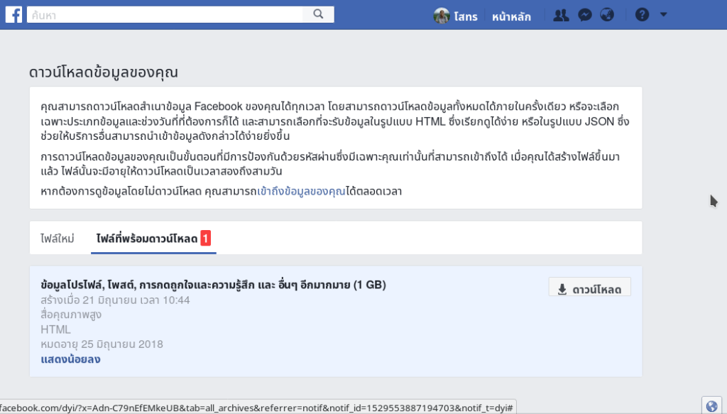Click download arrow icon in button
The width and height of the screenshot is (727, 414).
[562, 289]
